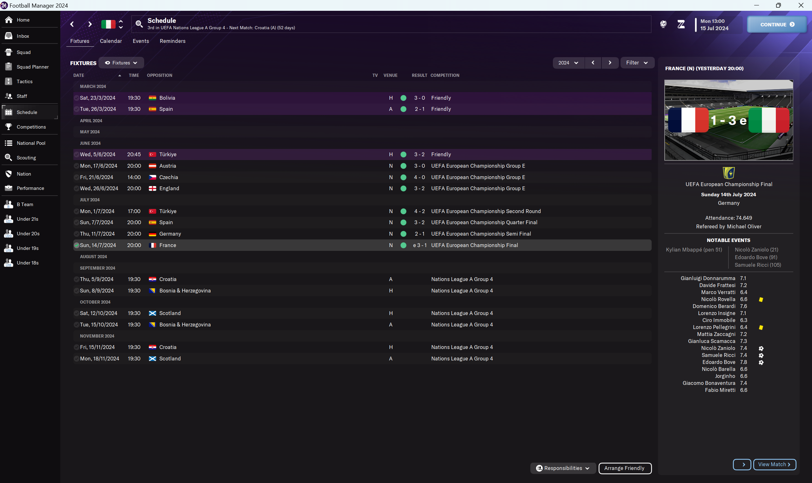Select Schedule in the sidebar
The image size is (812, 483).
pos(30,112)
